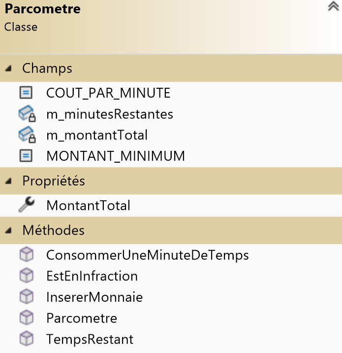The image size is (342, 353).
Task: Click the MONTANT_MINIMUM constant icon
Action: click(26, 156)
